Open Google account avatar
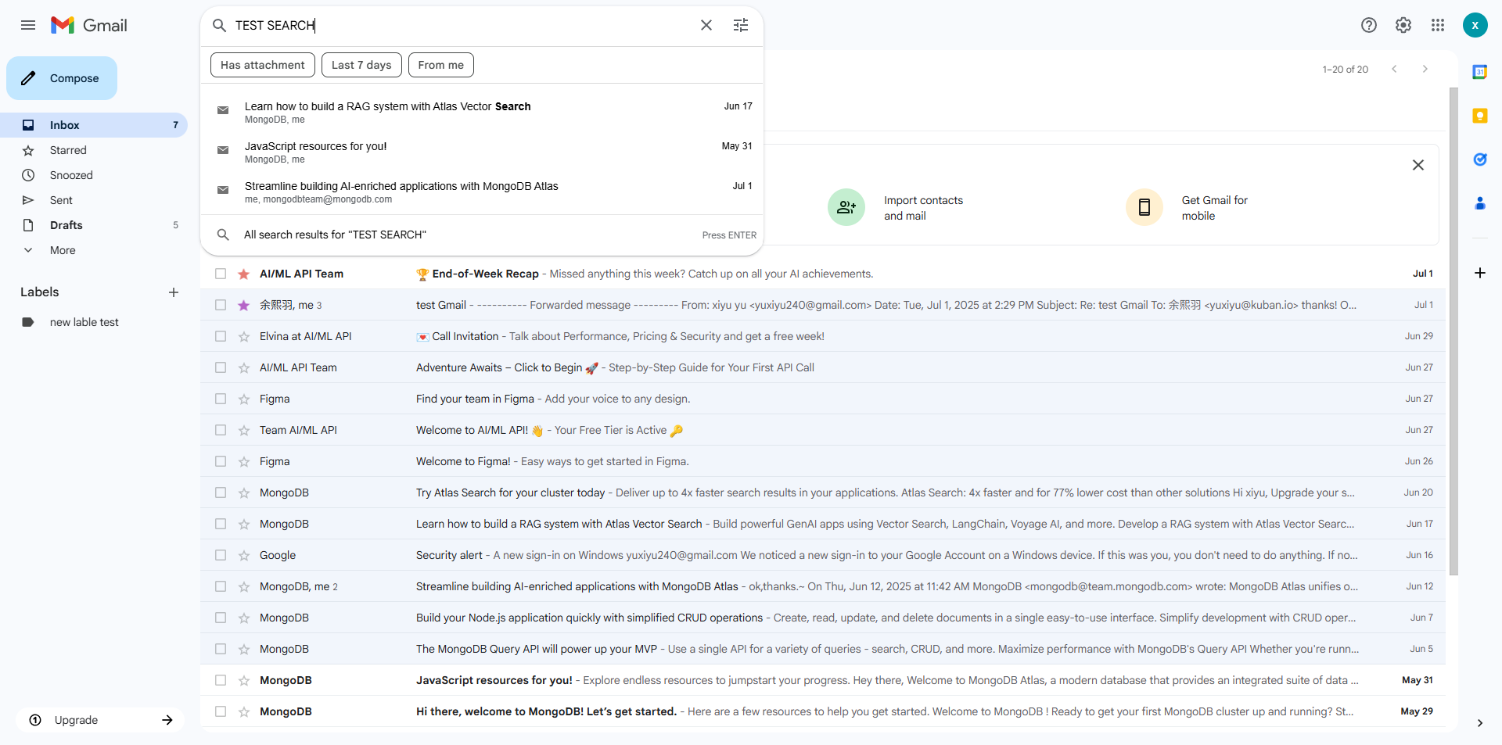This screenshot has width=1502, height=745. [1475, 25]
